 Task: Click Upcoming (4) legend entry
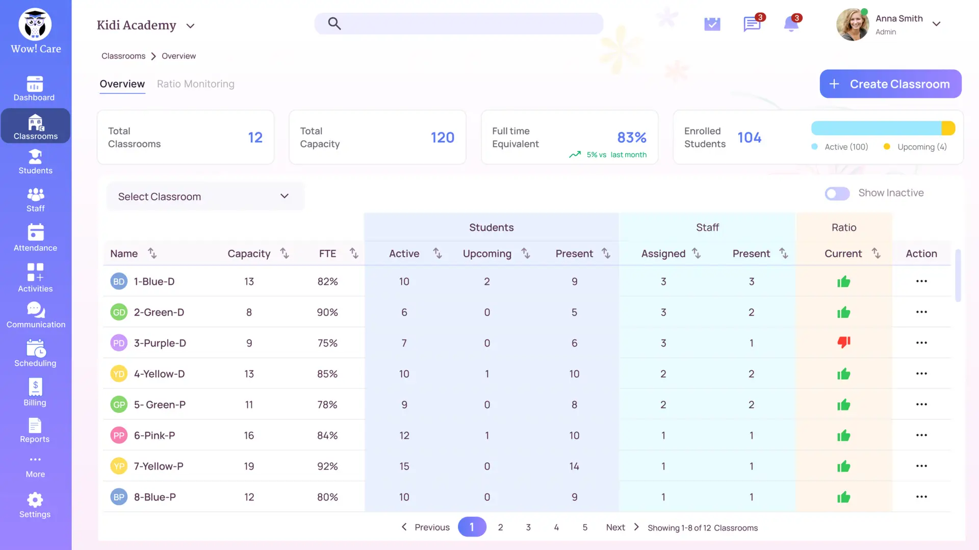click(x=915, y=147)
